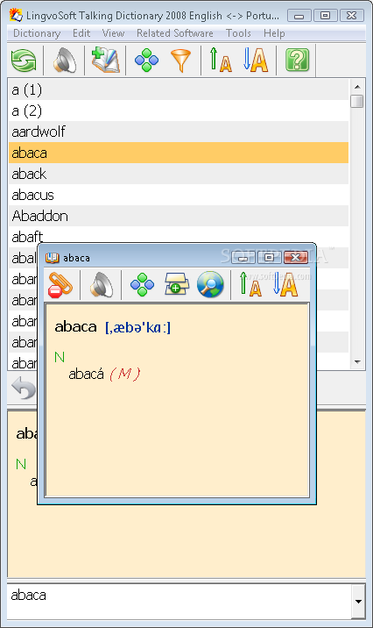
Task: Click the green switch translation direction icon
Action: coord(24,61)
